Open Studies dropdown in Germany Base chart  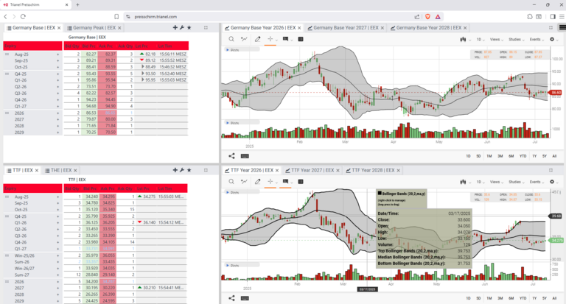point(516,39)
